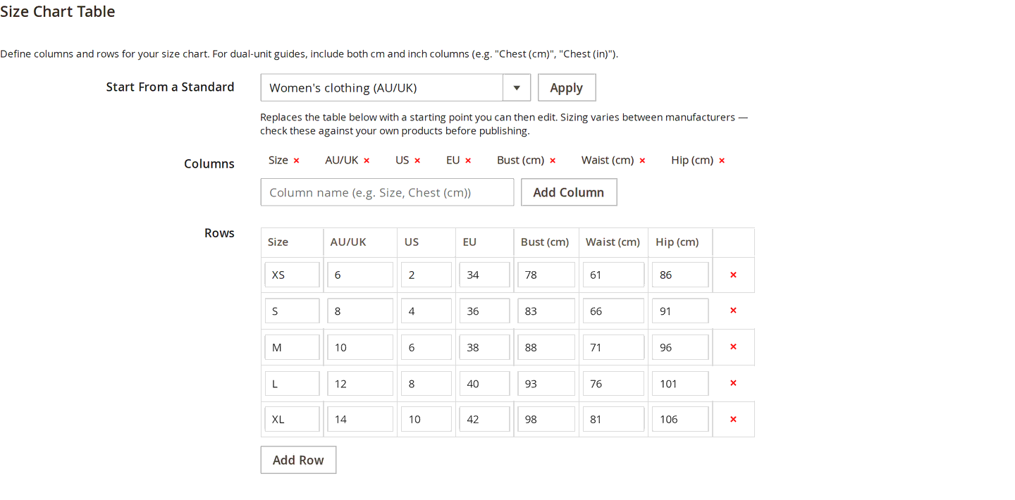Delete the L size row
The width and height of the screenshot is (1015, 500).
click(x=733, y=383)
